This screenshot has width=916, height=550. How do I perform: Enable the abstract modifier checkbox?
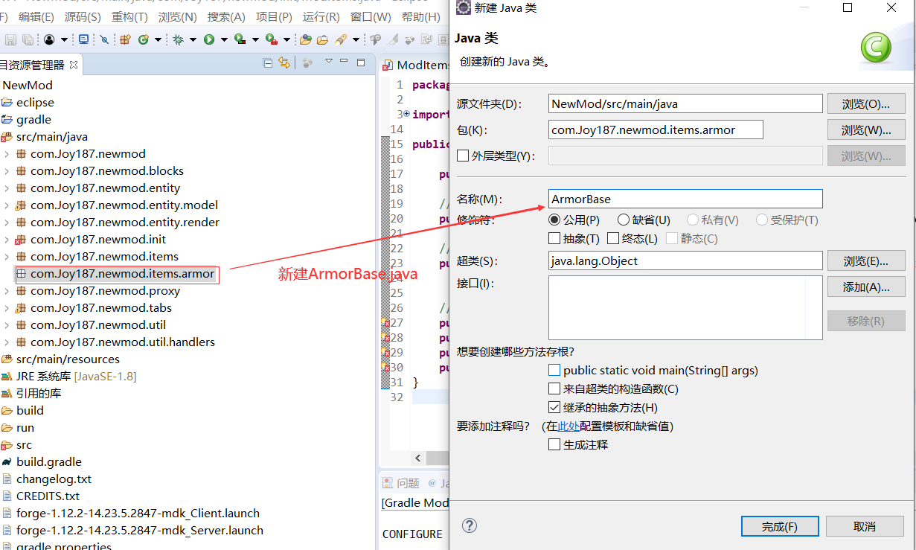(x=554, y=239)
